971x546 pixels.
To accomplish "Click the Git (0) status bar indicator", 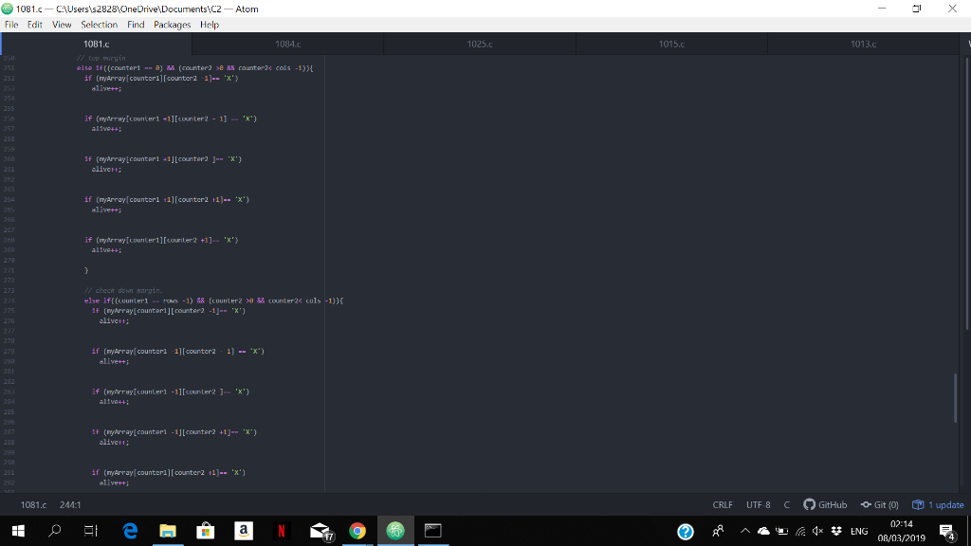I will [x=880, y=504].
